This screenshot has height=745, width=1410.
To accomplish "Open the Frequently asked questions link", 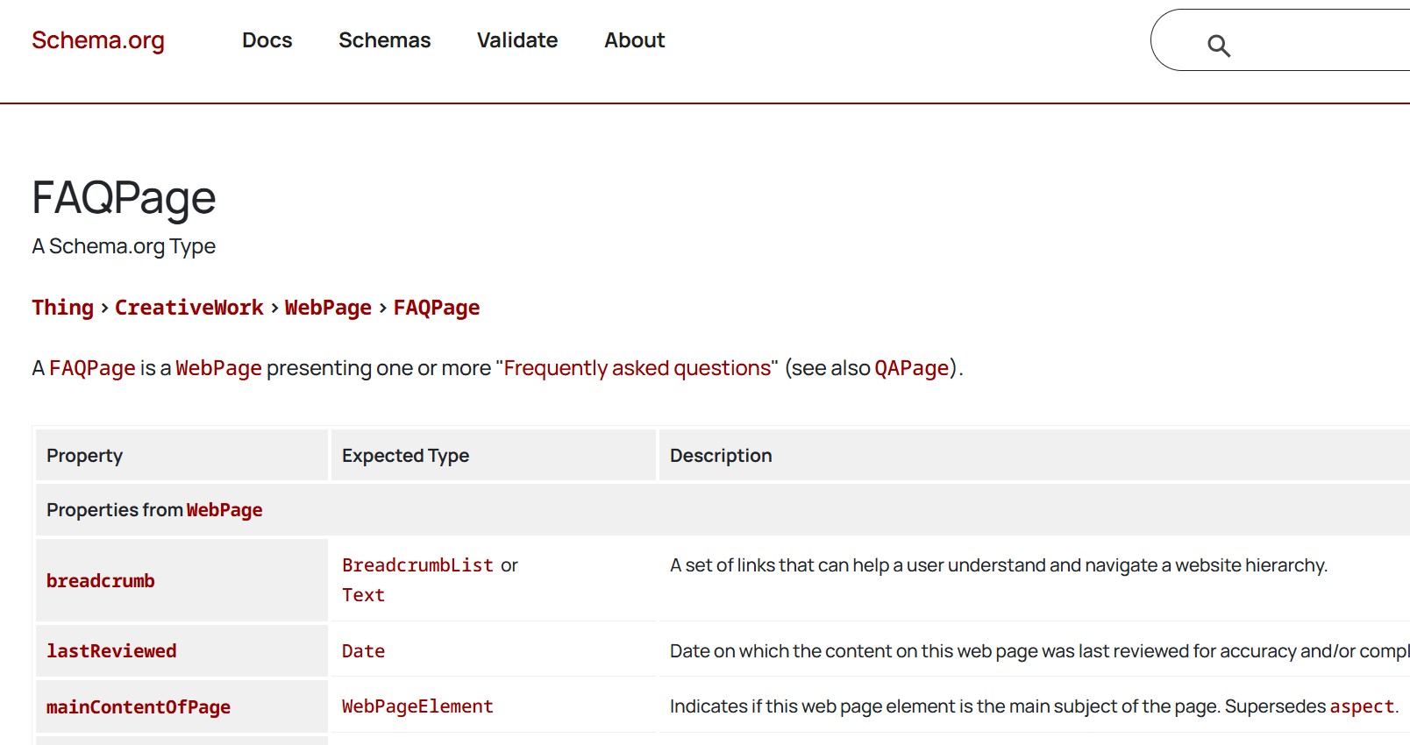I will pos(637,368).
